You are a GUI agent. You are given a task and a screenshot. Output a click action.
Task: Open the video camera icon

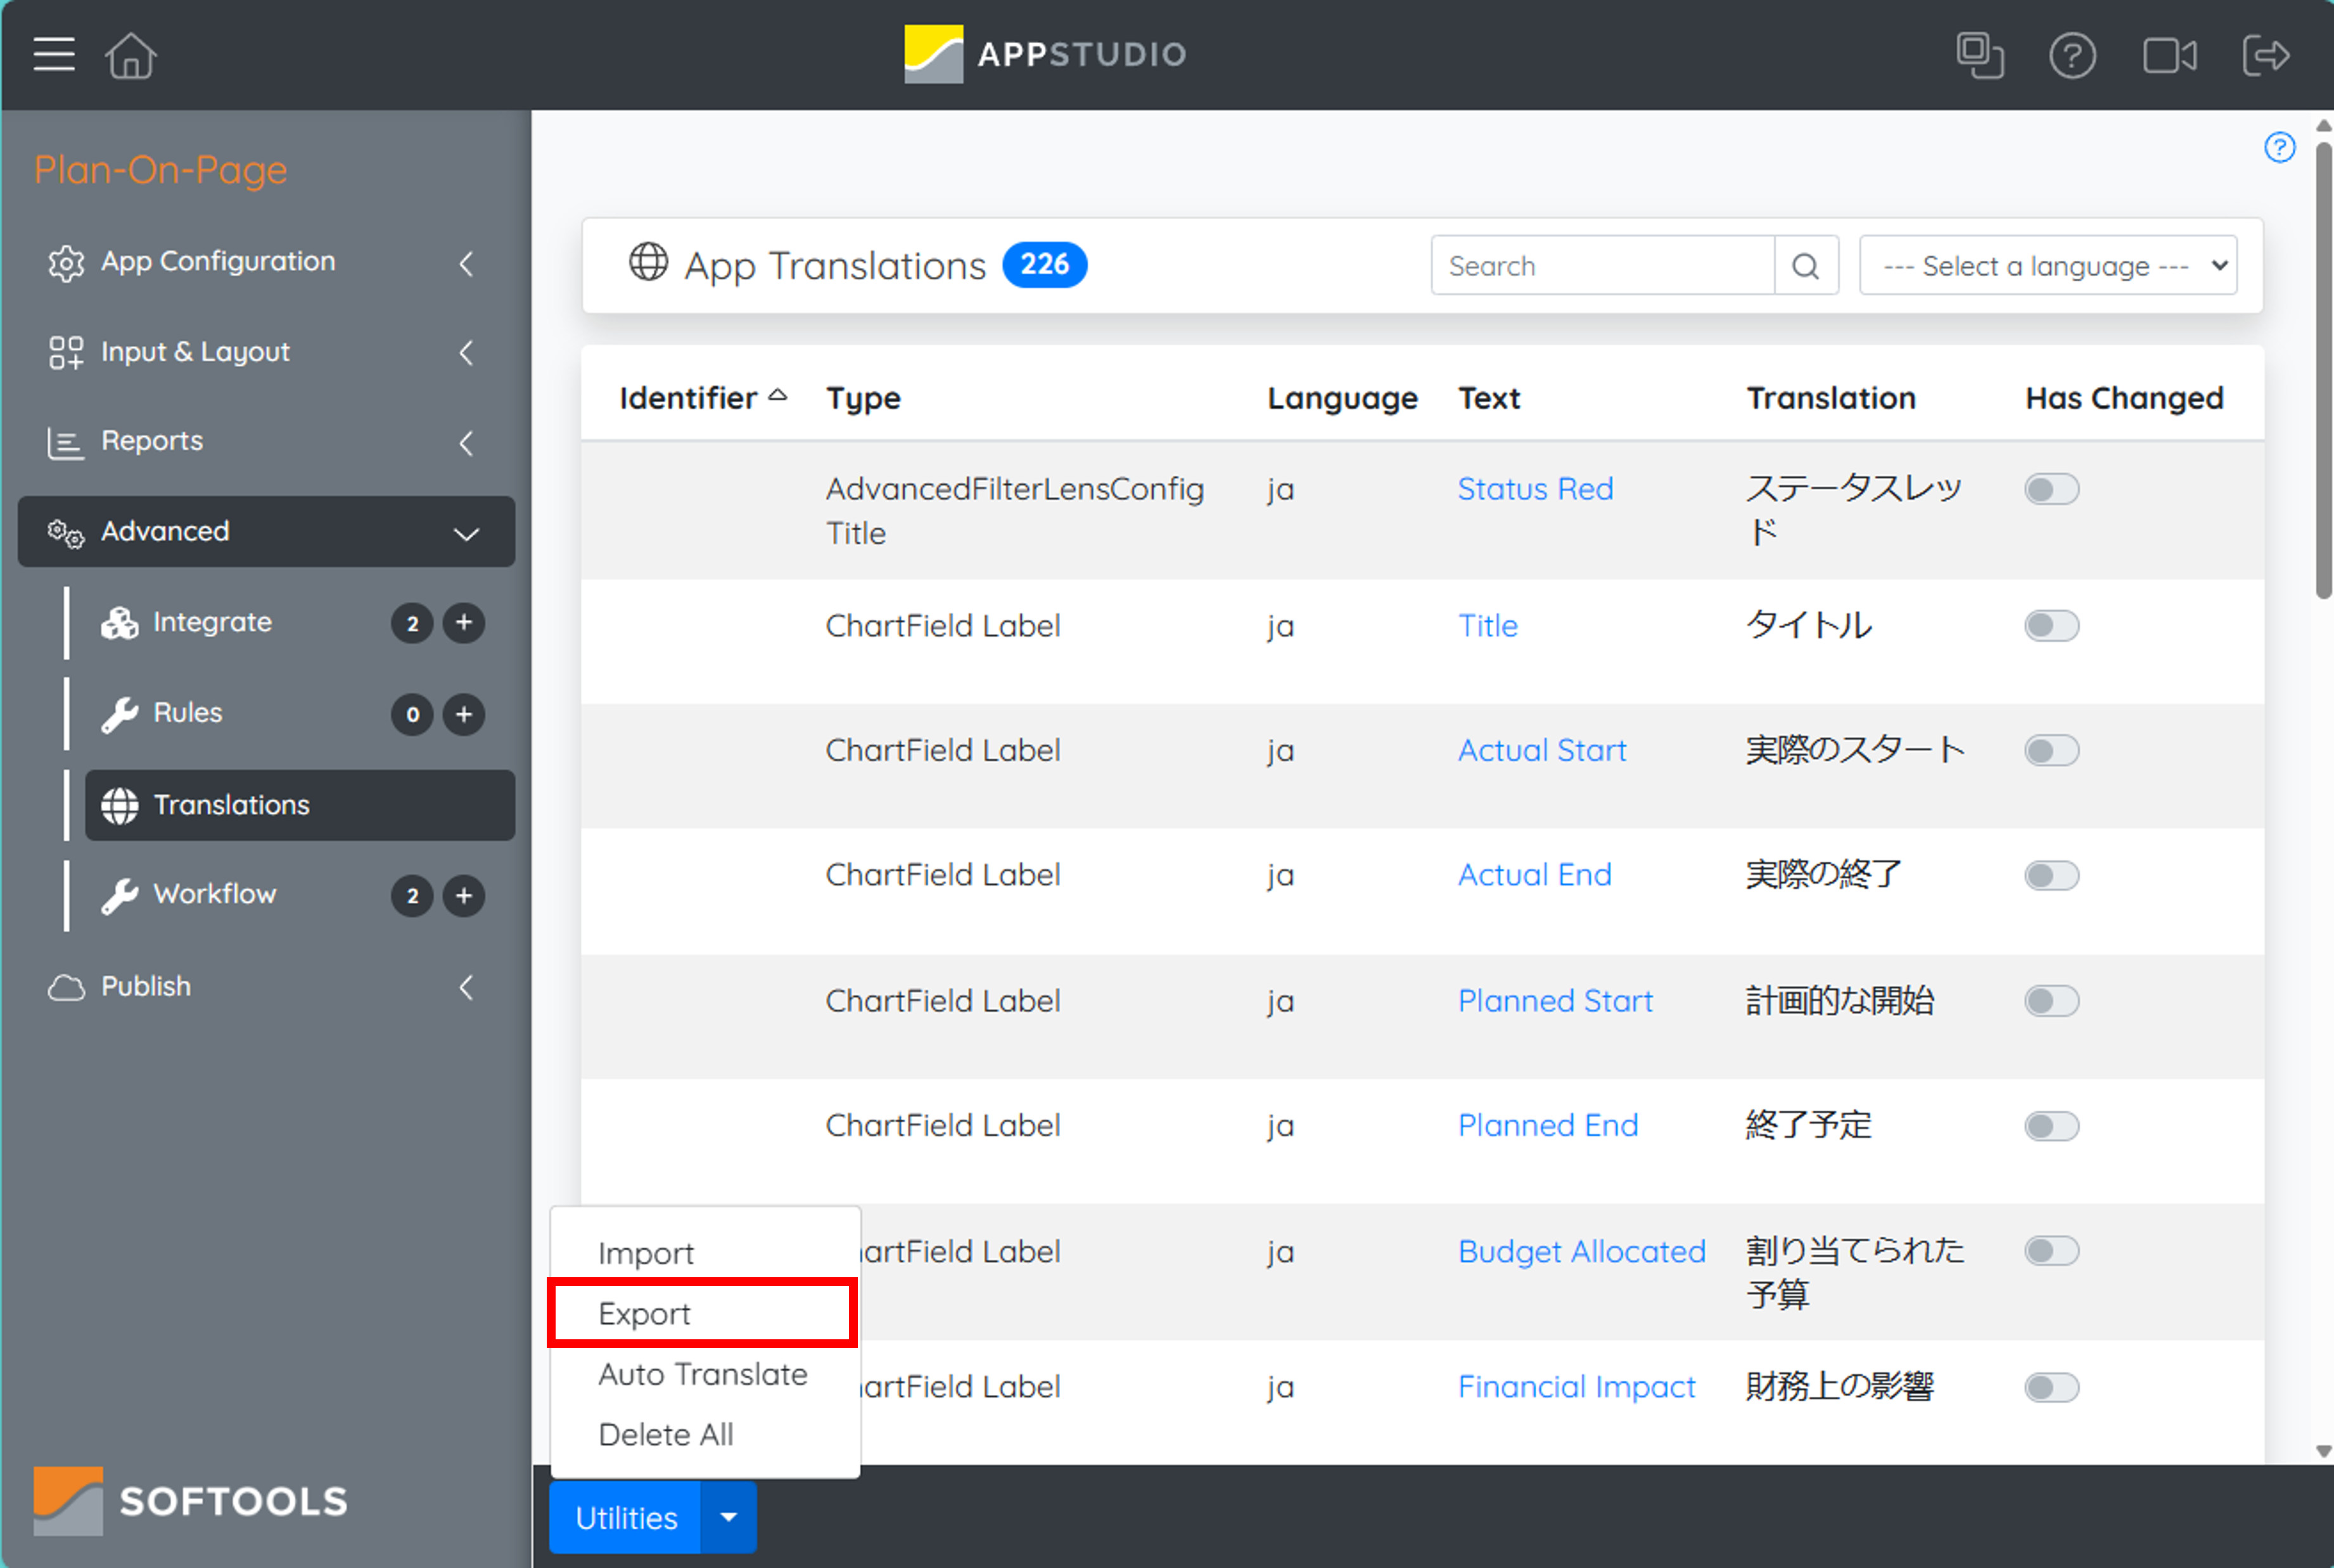tap(2170, 55)
